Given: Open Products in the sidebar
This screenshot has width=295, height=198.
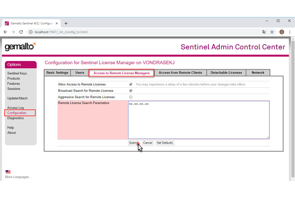Looking at the screenshot, I should pyautogui.click(x=14, y=78).
